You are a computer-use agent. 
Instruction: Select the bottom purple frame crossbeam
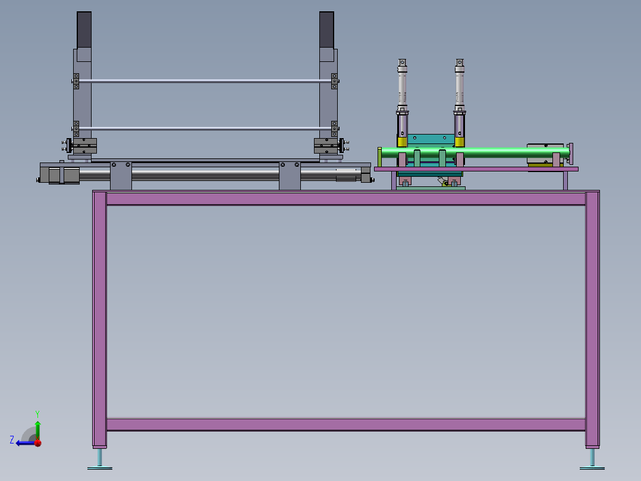pos(346,424)
